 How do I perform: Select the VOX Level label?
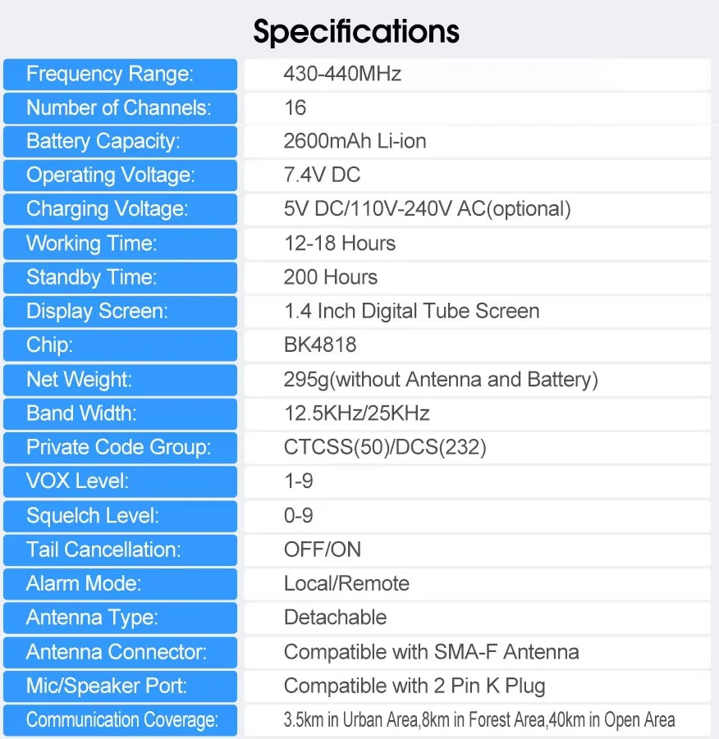tap(121, 481)
